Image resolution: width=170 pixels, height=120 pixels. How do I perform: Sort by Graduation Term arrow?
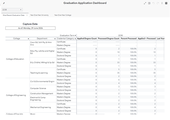[75, 35]
